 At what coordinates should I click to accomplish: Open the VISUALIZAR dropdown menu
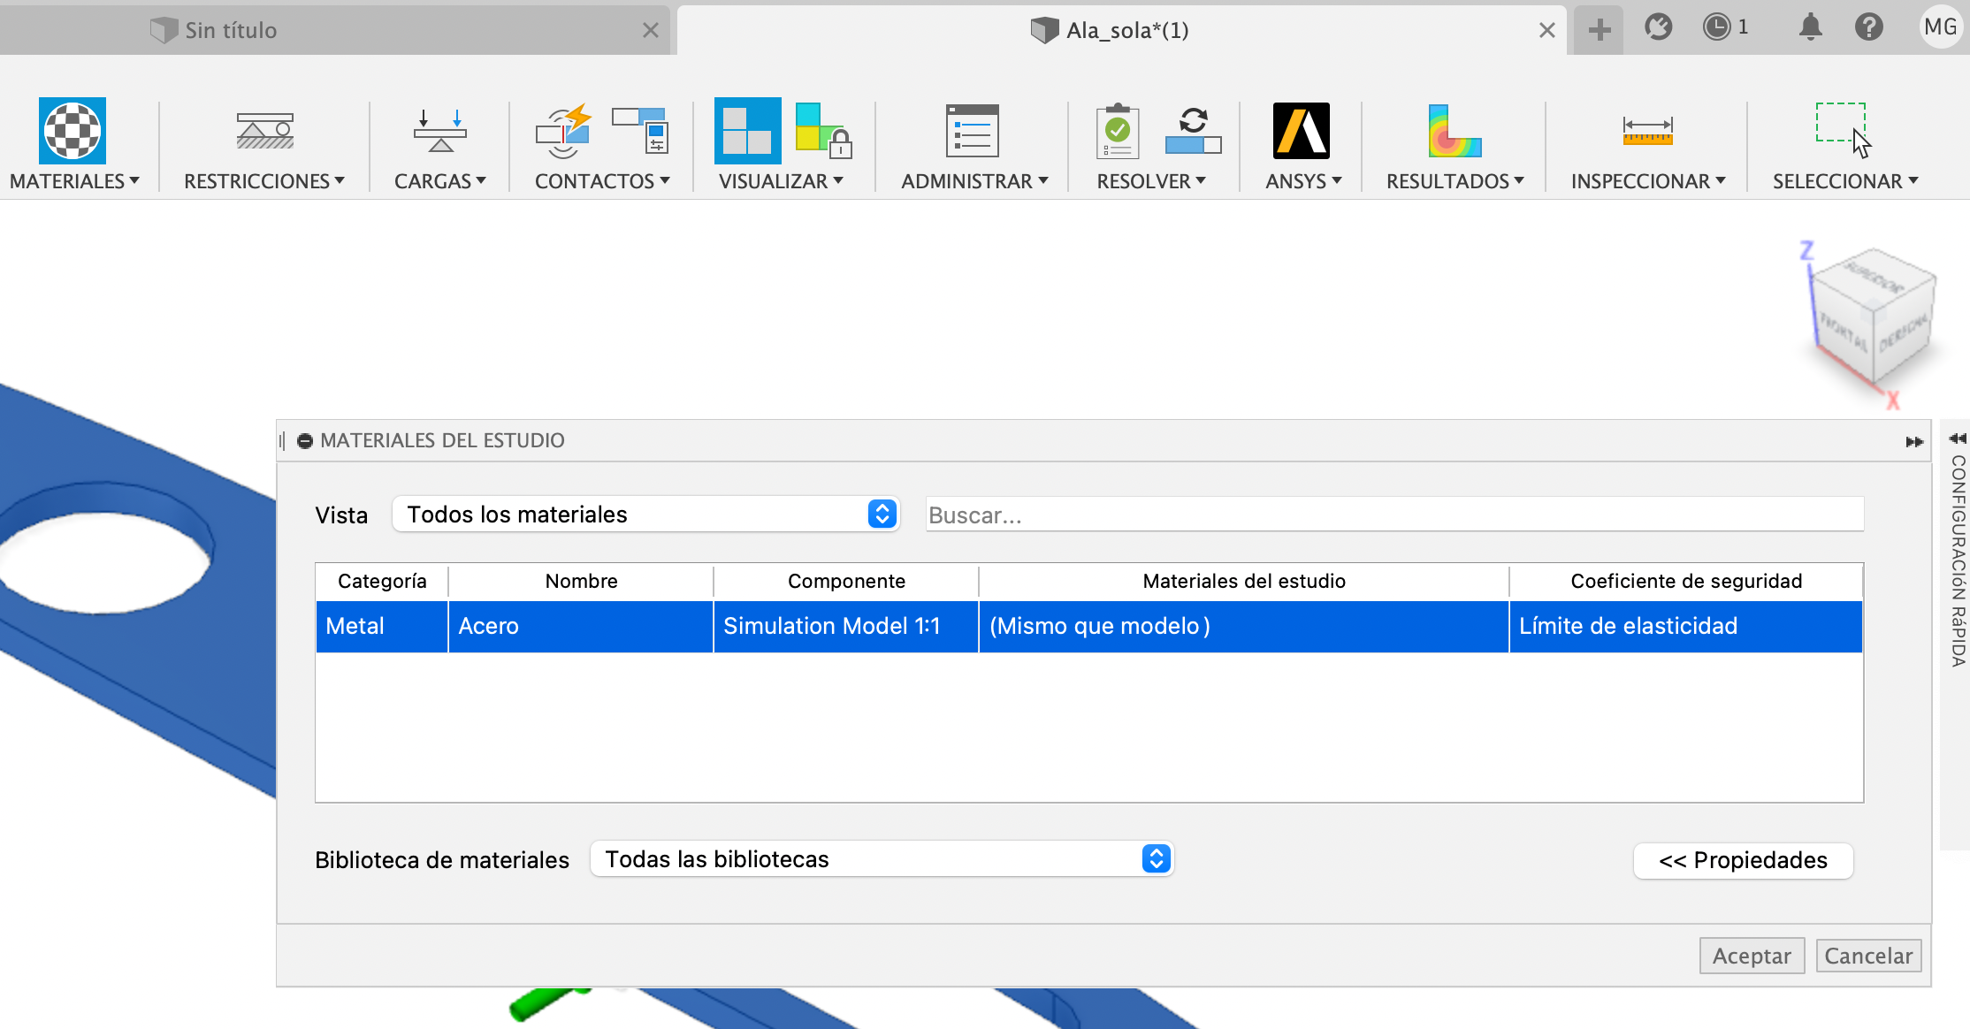point(781,181)
